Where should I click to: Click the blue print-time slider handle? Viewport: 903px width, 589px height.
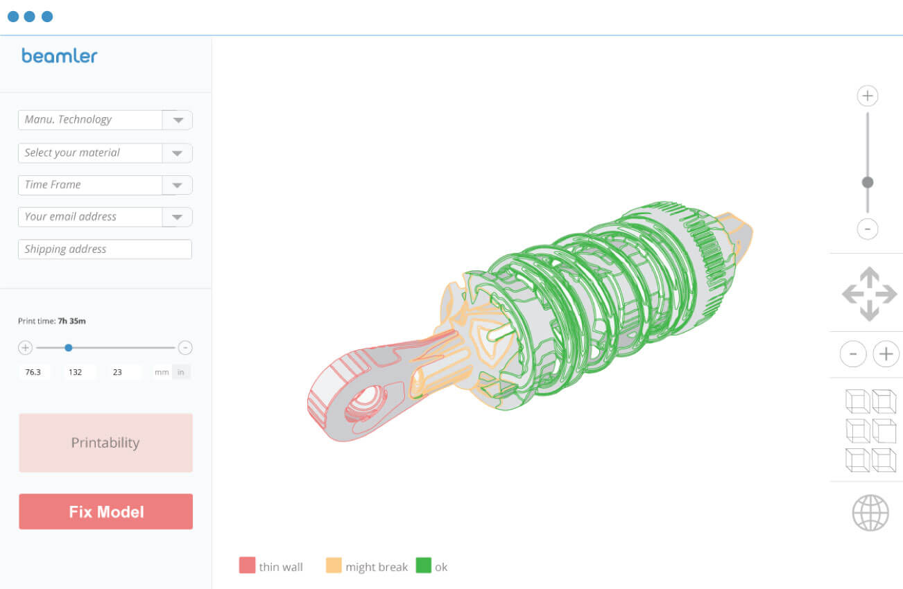[68, 348]
